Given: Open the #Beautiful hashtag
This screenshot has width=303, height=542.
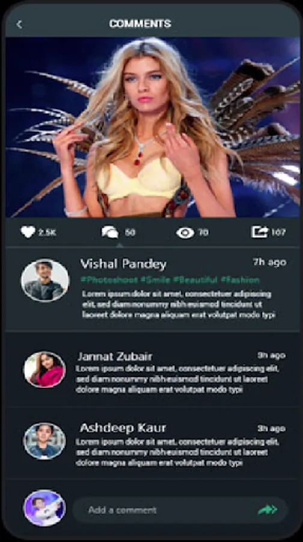Looking at the screenshot, I should pyautogui.click(x=195, y=279).
